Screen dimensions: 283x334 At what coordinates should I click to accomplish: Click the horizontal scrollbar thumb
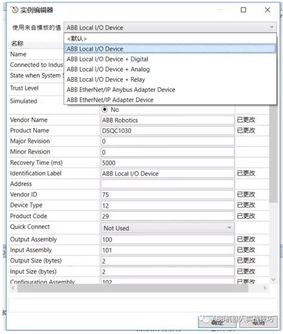pos(133,288)
